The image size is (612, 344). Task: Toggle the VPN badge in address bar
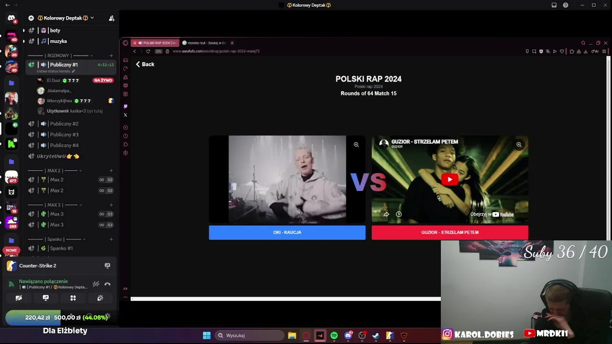158,51
